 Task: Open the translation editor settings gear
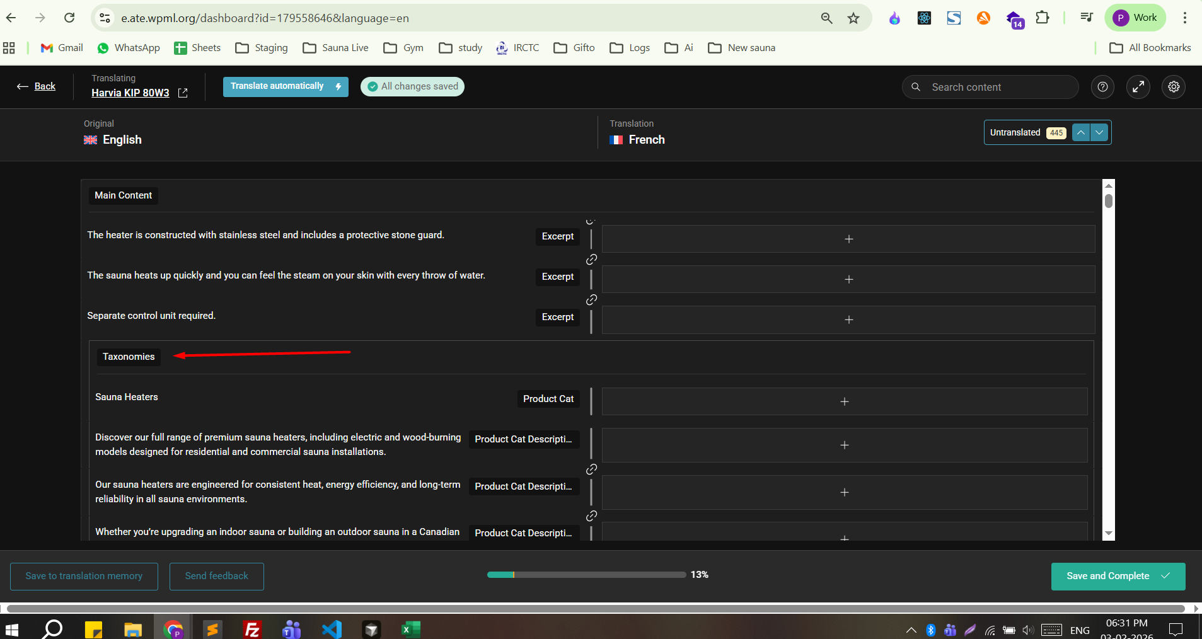[1174, 87]
